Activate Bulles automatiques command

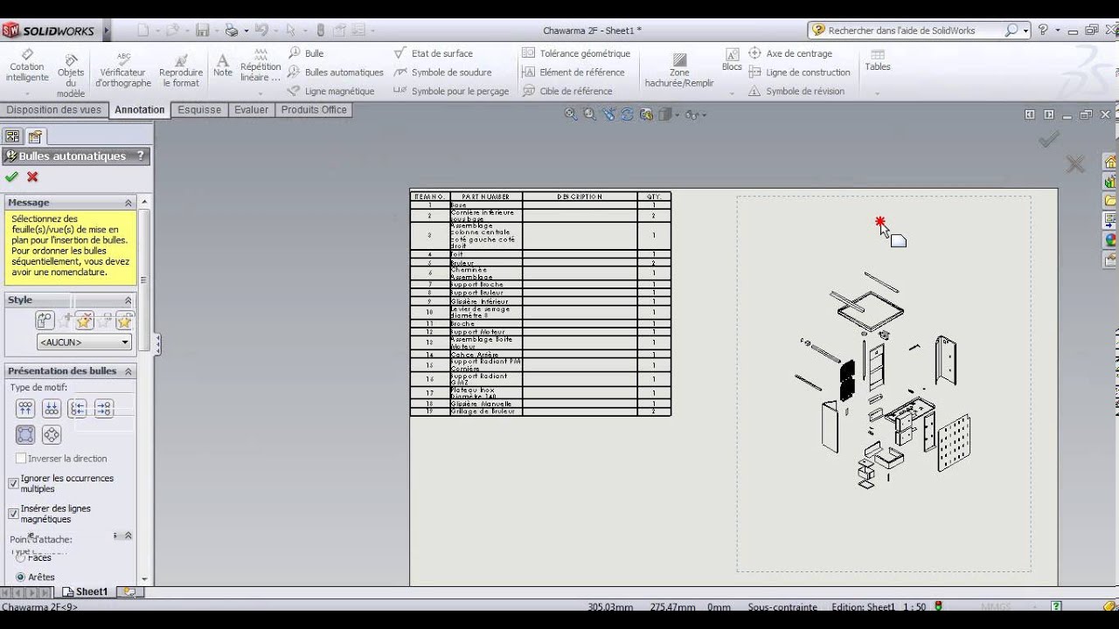point(336,73)
